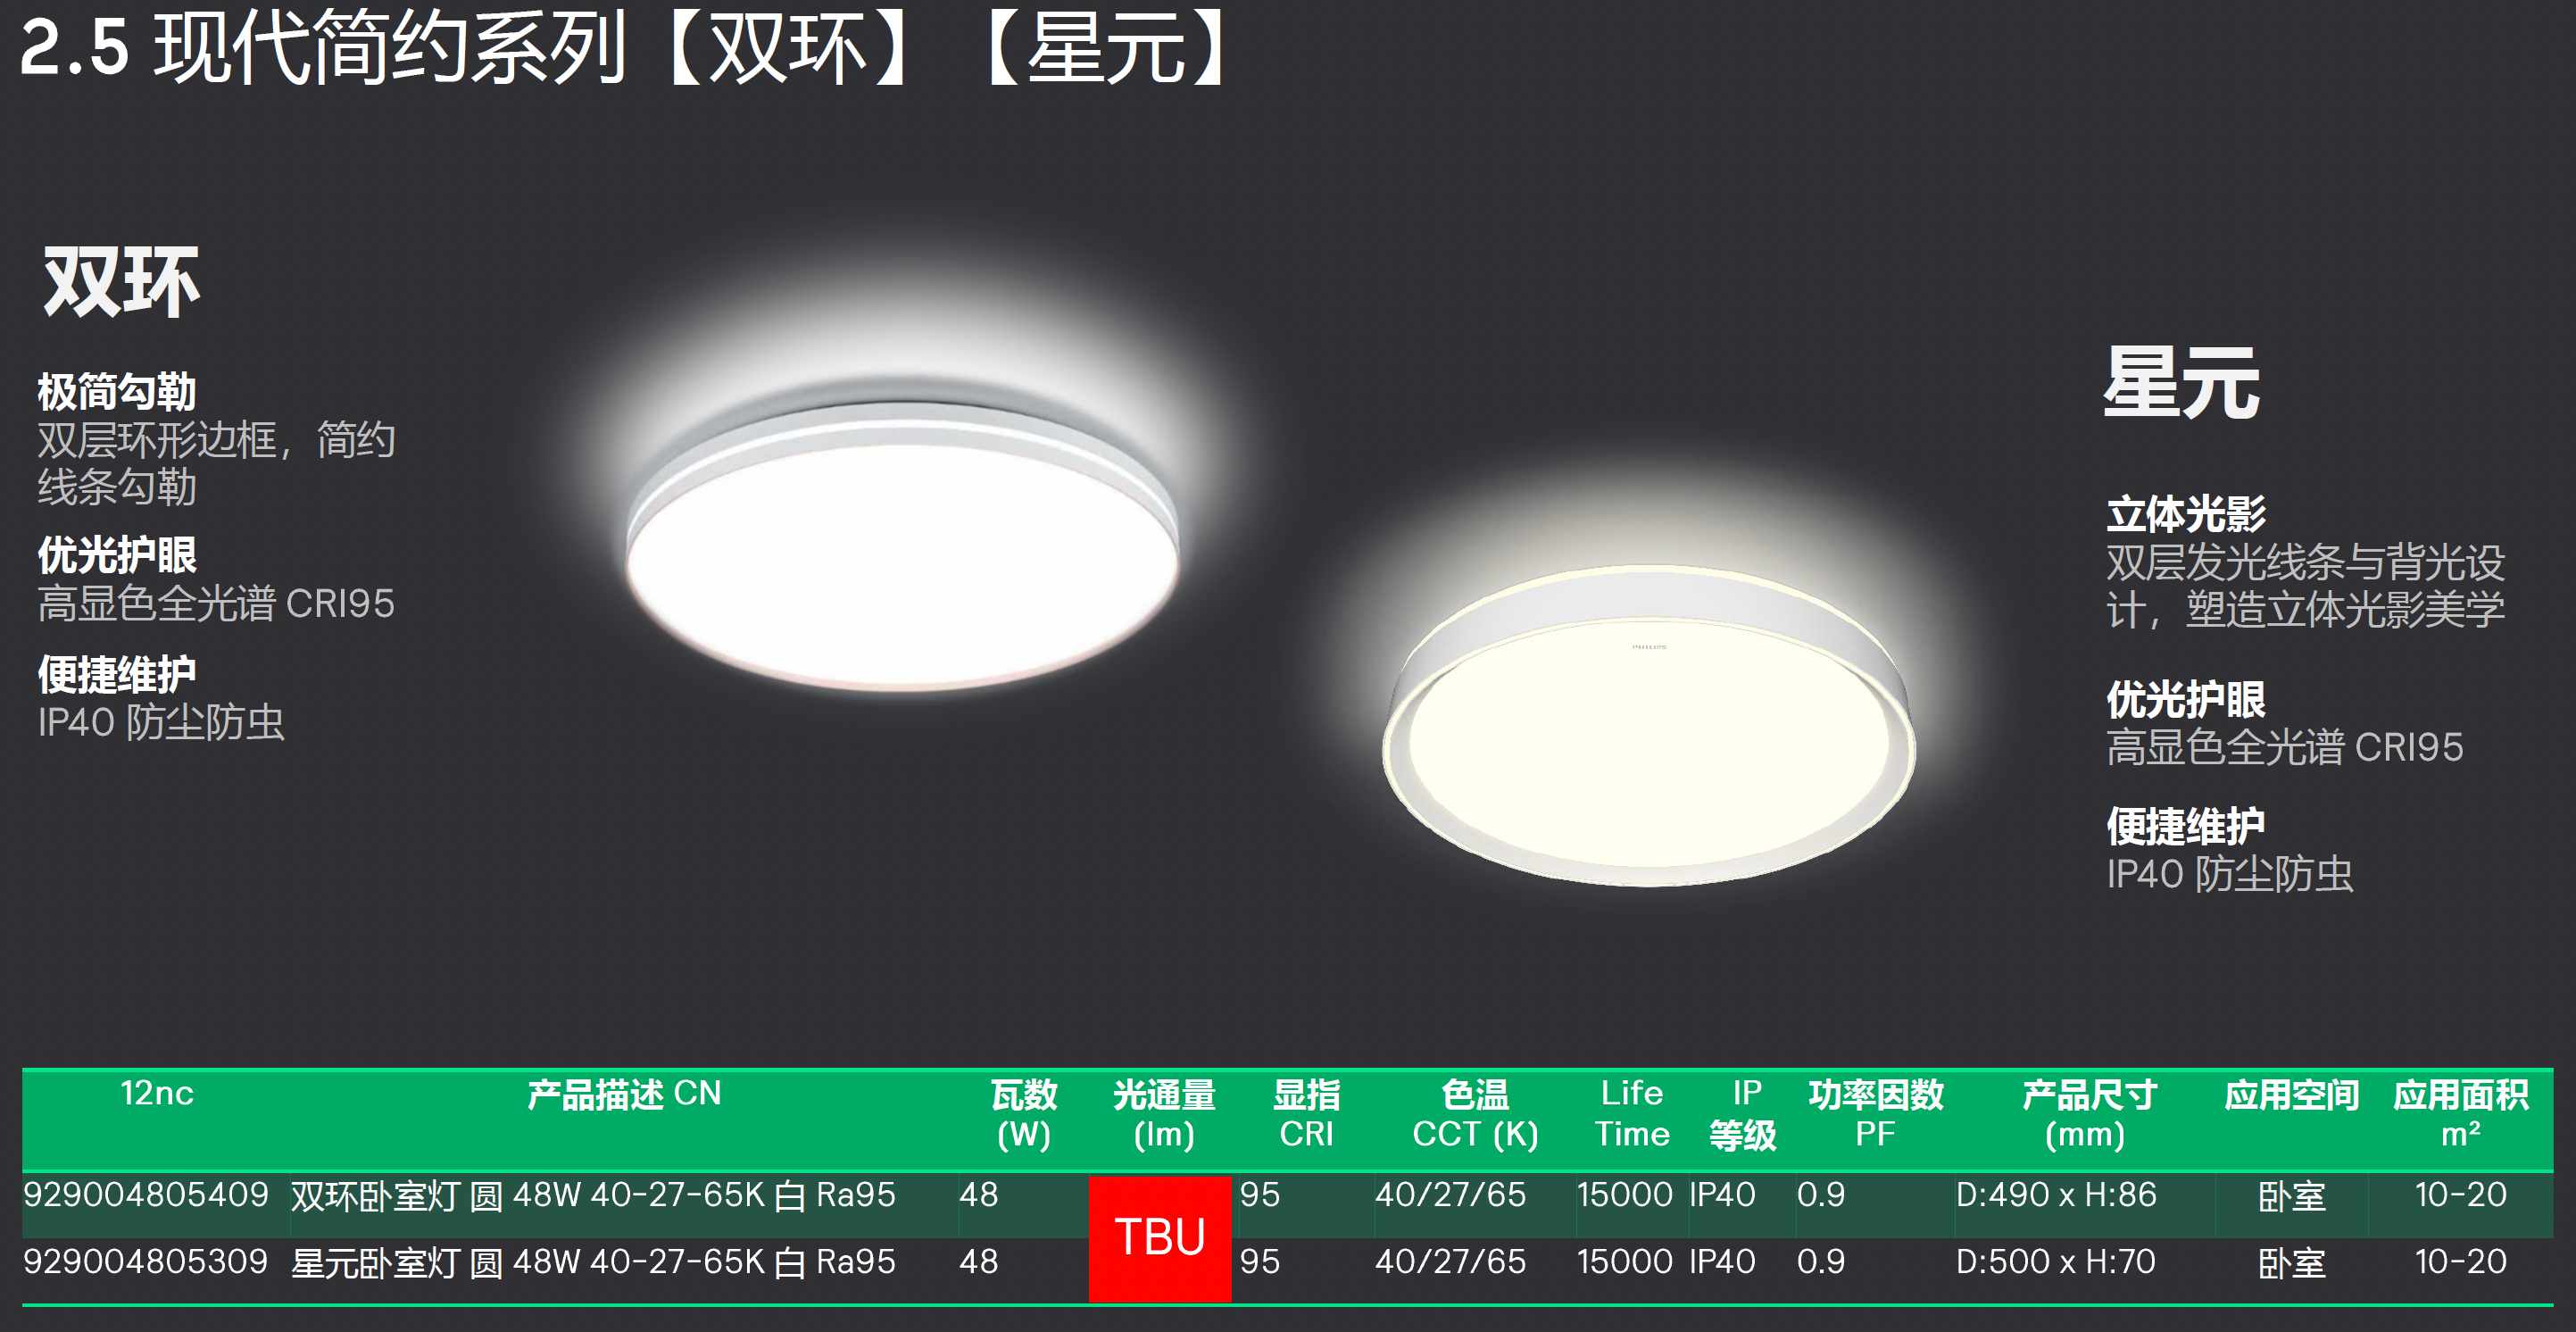Click the 极简勾勒 feature heading

click(x=117, y=392)
